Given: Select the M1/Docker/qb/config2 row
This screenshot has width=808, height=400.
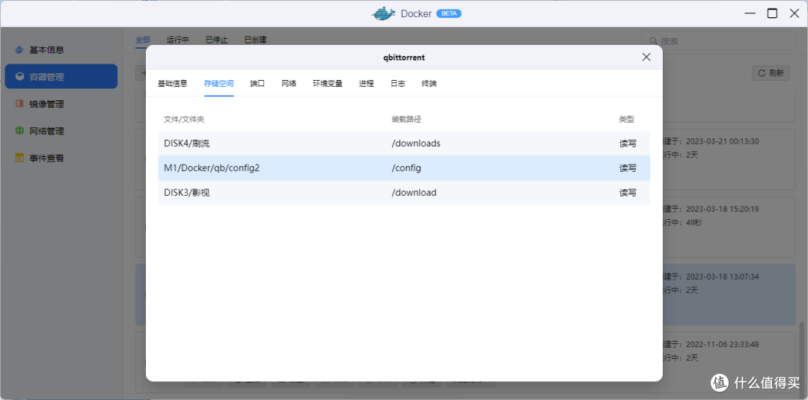Looking at the screenshot, I should coord(404,167).
